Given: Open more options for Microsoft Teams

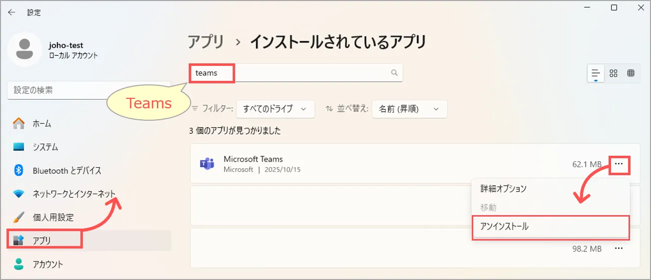Looking at the screenshot, I should [619, 164].
